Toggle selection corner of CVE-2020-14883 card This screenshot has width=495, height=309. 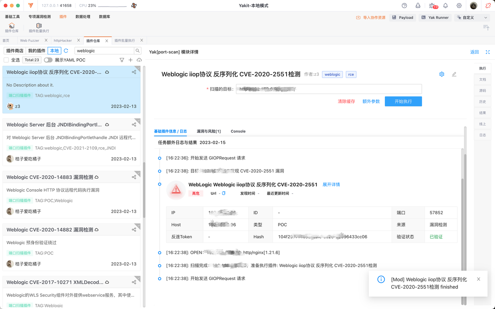(138, 173)
